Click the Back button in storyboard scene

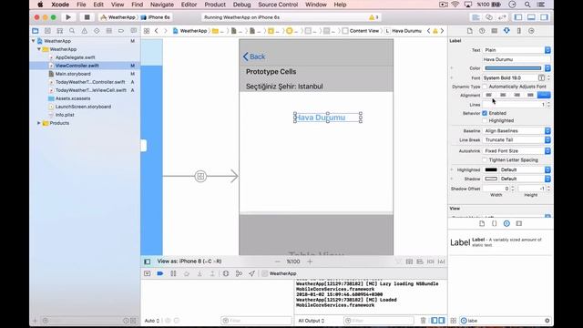click(254, 56)
